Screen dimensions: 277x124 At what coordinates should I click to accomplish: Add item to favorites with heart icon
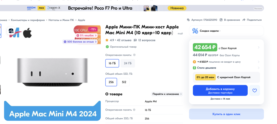(x=255, y=90)
